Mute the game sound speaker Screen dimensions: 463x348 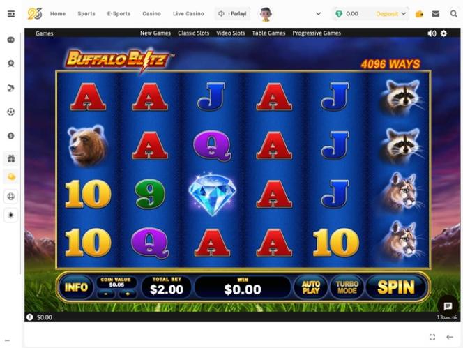pyautogui.click(x=432, y=33)
